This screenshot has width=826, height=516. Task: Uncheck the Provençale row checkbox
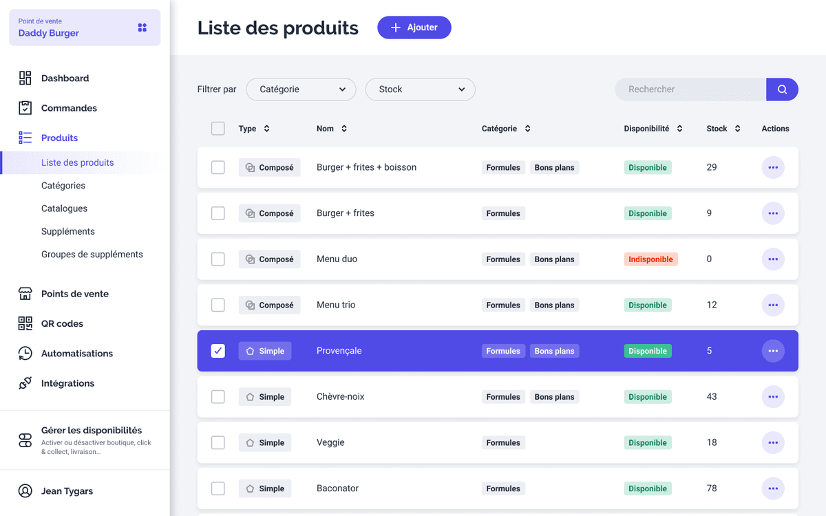[x=218, y=351]
